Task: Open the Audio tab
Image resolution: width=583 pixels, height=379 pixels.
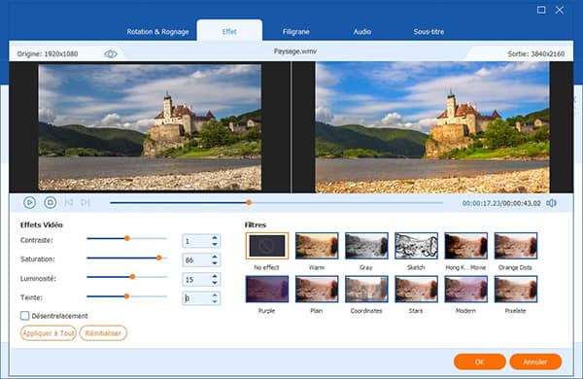Action: [362, 32]
